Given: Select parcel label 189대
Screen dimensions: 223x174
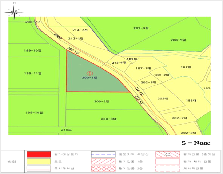Looking at the screenshot, I should tap(132, 59).
